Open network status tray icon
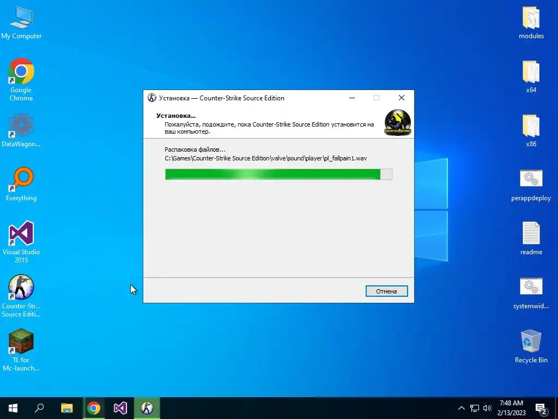558x419 pixels. (x=475, y=408)
